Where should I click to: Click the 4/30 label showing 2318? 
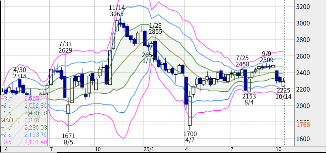[20, 76]
